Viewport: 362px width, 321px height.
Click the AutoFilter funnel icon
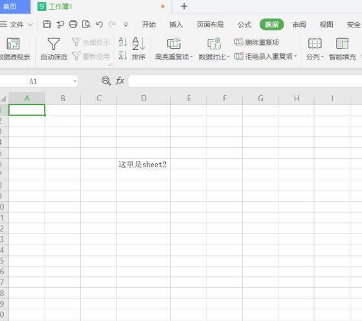[54, 43]
